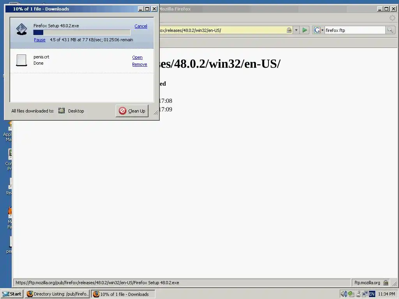
Task: Click the Firefox throbber activity icon
Action: [x=392, y=18]
